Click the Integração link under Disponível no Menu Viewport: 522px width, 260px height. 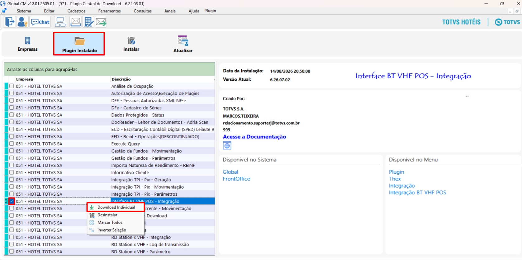click(402, 186)
